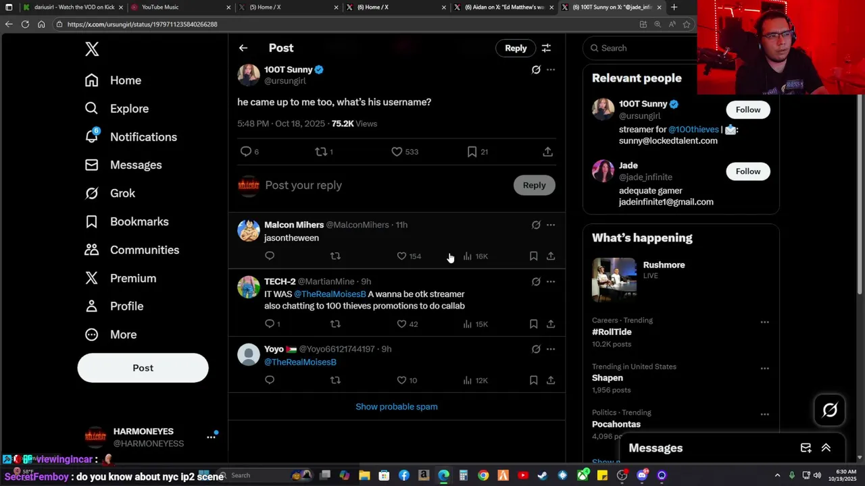Open Grok explain icon on Sunny's post

[x=536, y=70]
